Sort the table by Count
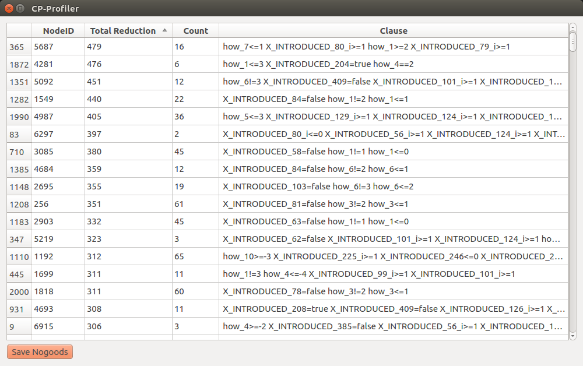Viewport: 583px width, 366px height. pyautogui.click(x=196, y=31)
